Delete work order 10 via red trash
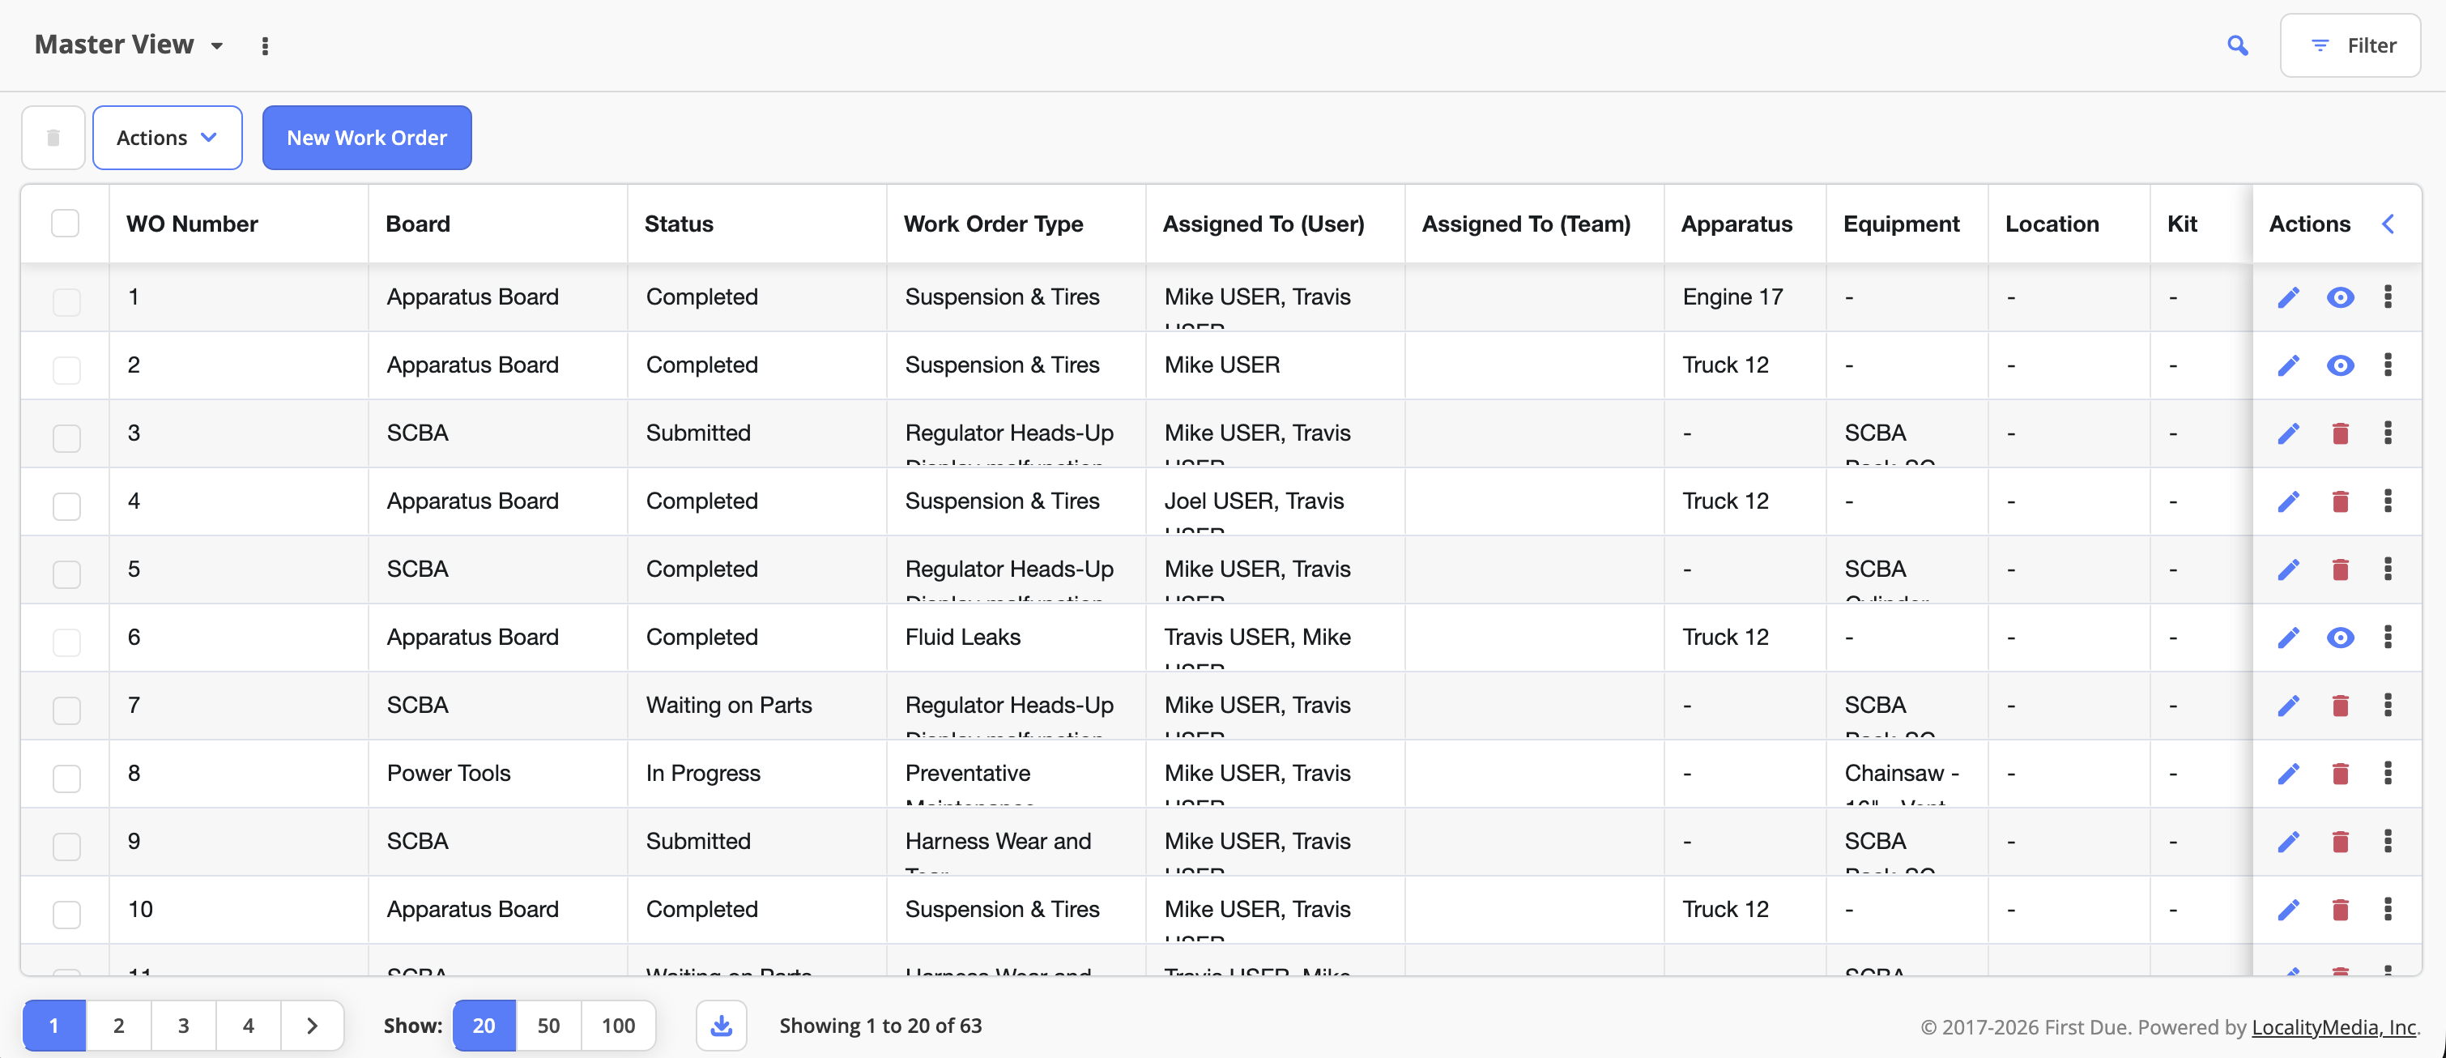Image resolution: width=2446 pixels, height=1058 pixels. coord(2340,910)
